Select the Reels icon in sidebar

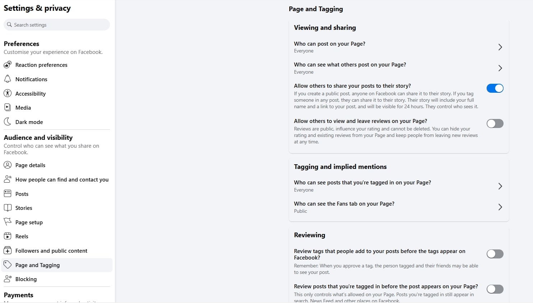point(8,236)
